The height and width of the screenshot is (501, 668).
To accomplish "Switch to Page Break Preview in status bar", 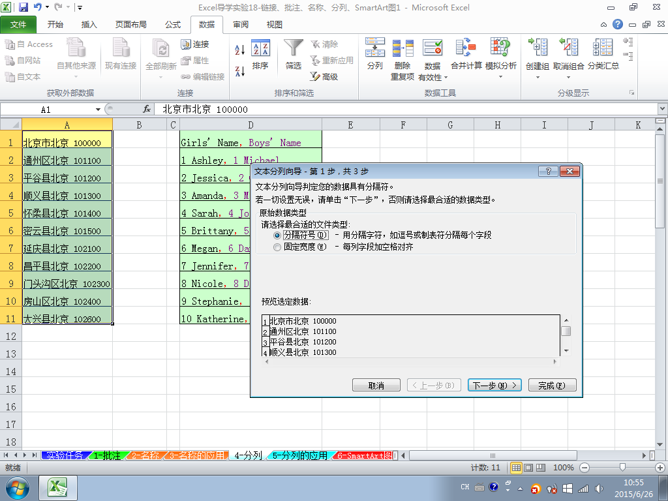I will pyautogui.click(x=541, y=468).
